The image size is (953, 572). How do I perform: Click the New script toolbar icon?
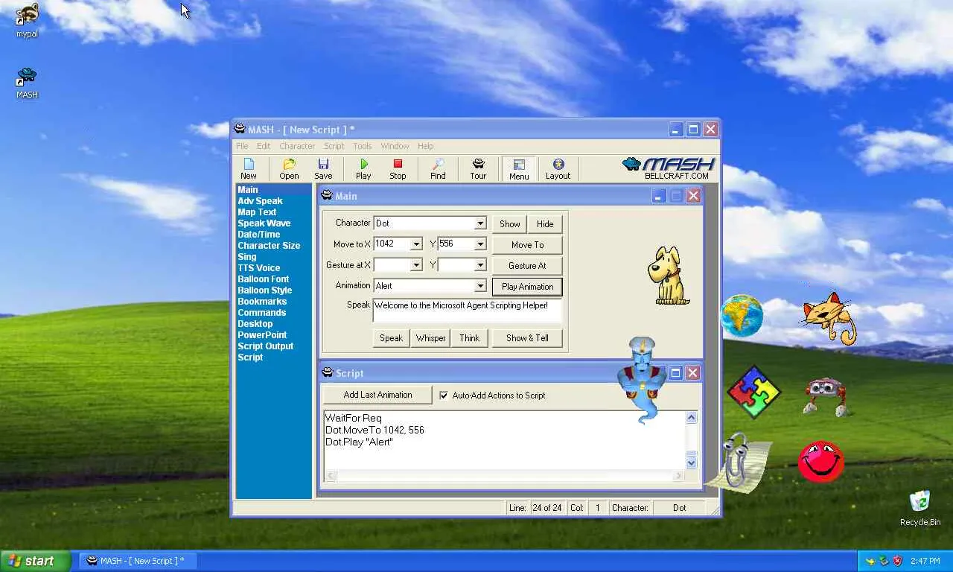click(x=249, y=169)
